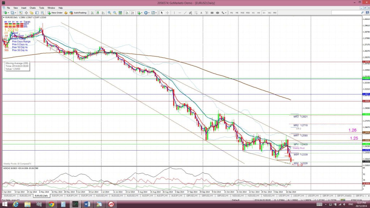Select the Fibonacci retracement tool
Screen dimensions: 370x208
pos(196,13)
